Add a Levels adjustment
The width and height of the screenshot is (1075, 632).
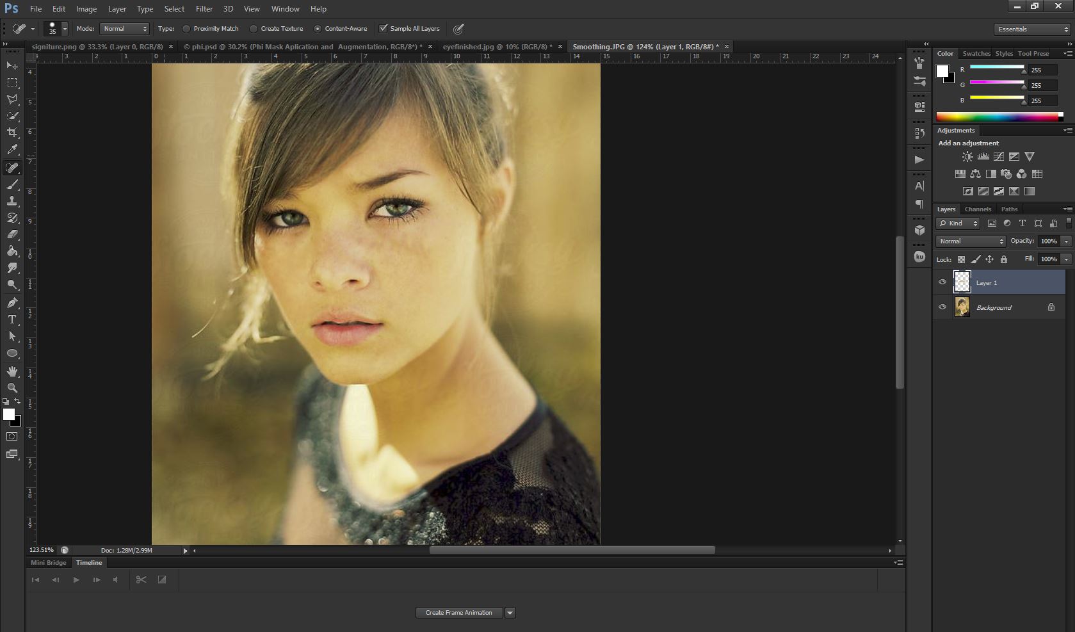(x=983, y=156)
